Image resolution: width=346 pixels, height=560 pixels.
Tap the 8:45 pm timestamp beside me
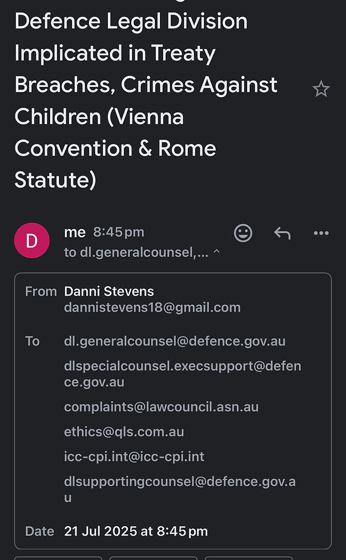[x=119, y=232]
